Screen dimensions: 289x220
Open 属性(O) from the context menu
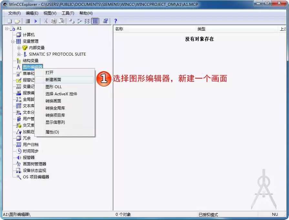65,132
